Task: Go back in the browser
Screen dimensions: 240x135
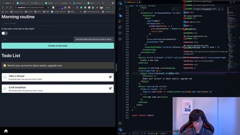Action: click(x=3, y=7)
